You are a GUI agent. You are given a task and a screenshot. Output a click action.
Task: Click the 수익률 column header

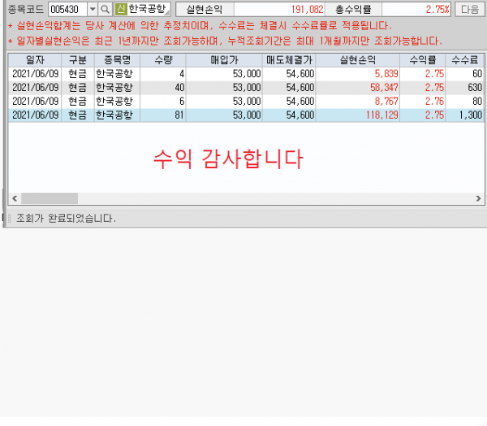[x=423, y=59]
